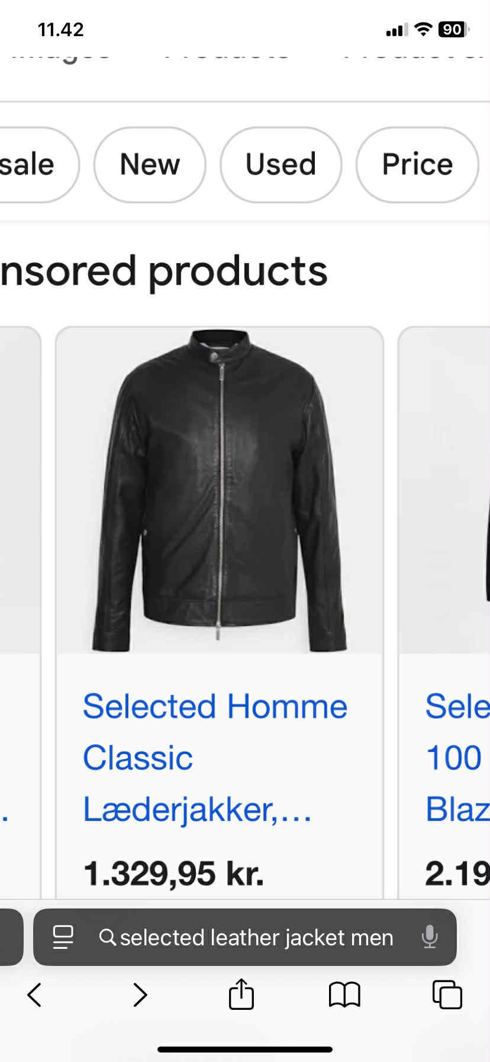490x1062 pixels.
Task: Tap the magnifier icon in address bar
Action: (x=107, y=937)
